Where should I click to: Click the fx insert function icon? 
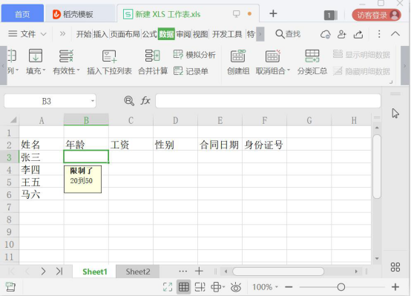coord(145,101)
